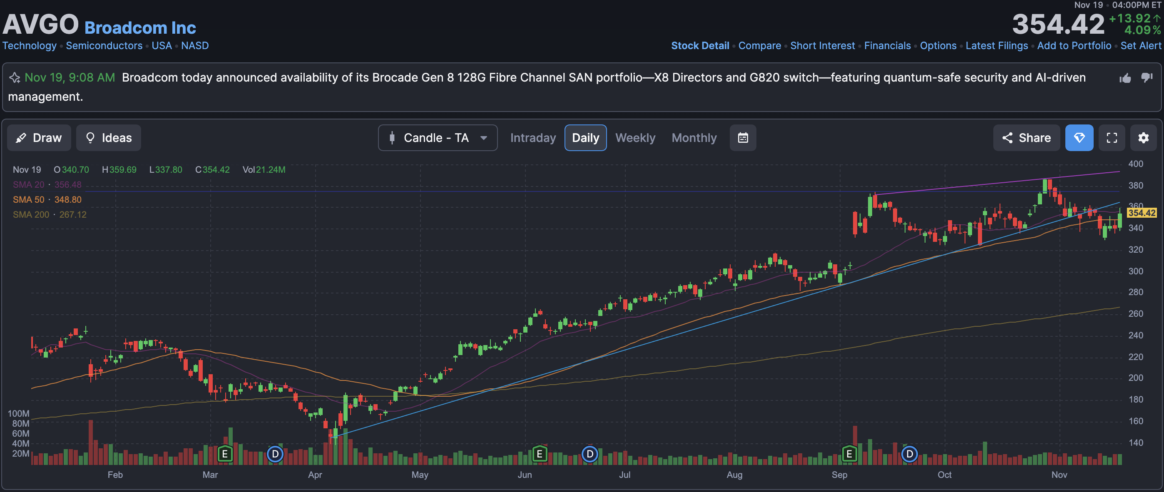Open the Draw tools menu
1164x492 pixels.
pos(39,138)
